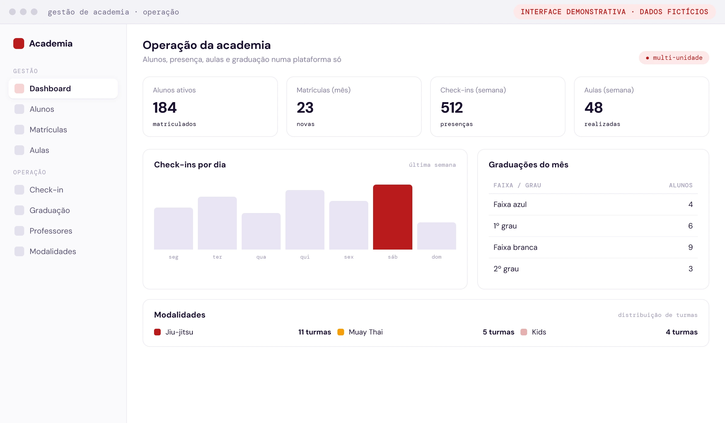The width and height of the screenshot is (725, 423).
Task: Open the Alunos ativos 184 card
Action: [210, 107]
